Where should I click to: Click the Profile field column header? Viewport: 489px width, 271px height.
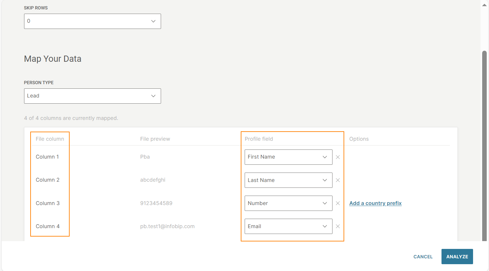pos(259,139)
